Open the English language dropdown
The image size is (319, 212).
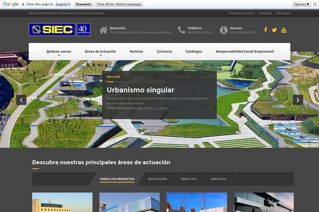(63, 4)
